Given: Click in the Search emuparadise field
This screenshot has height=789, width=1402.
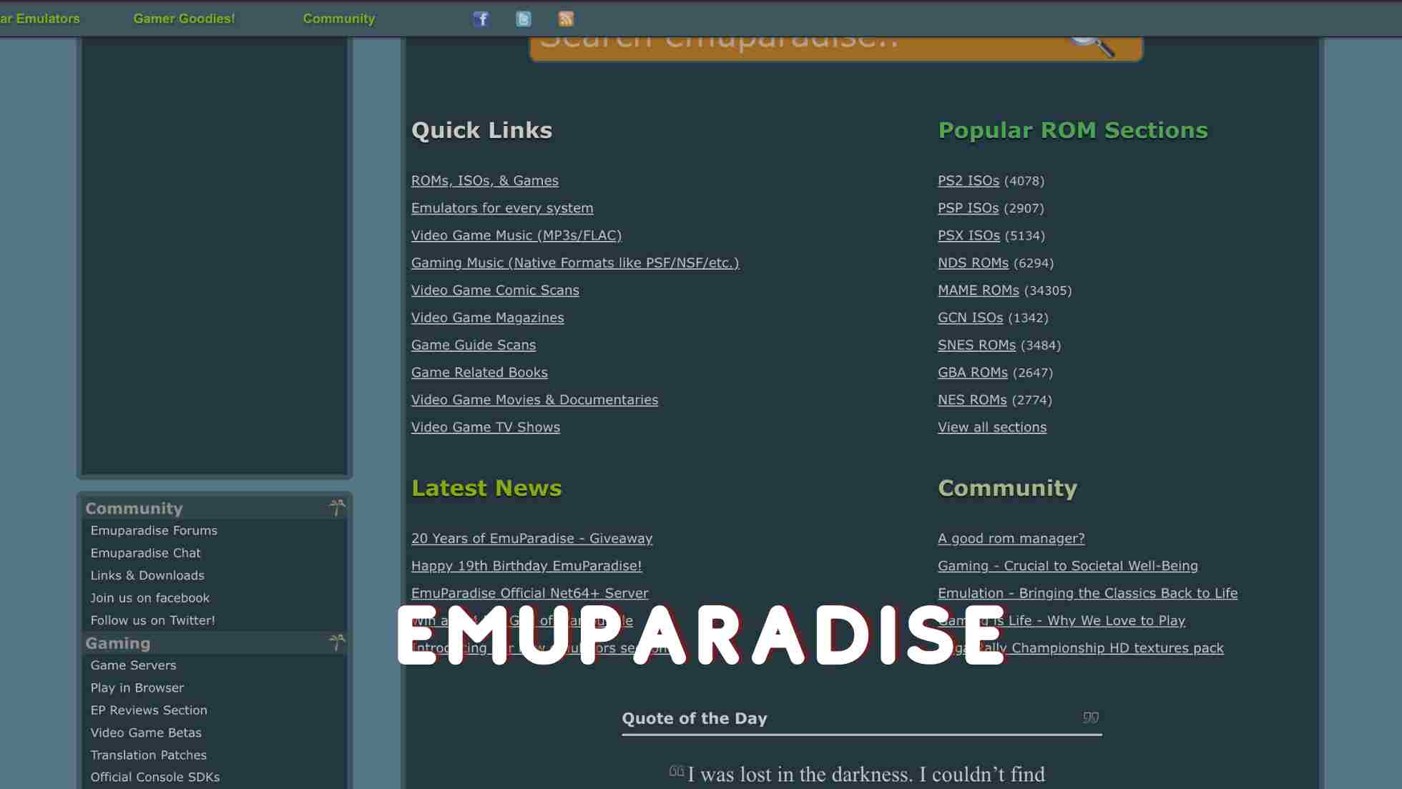Looking at the screenshot, I should 787,47.
